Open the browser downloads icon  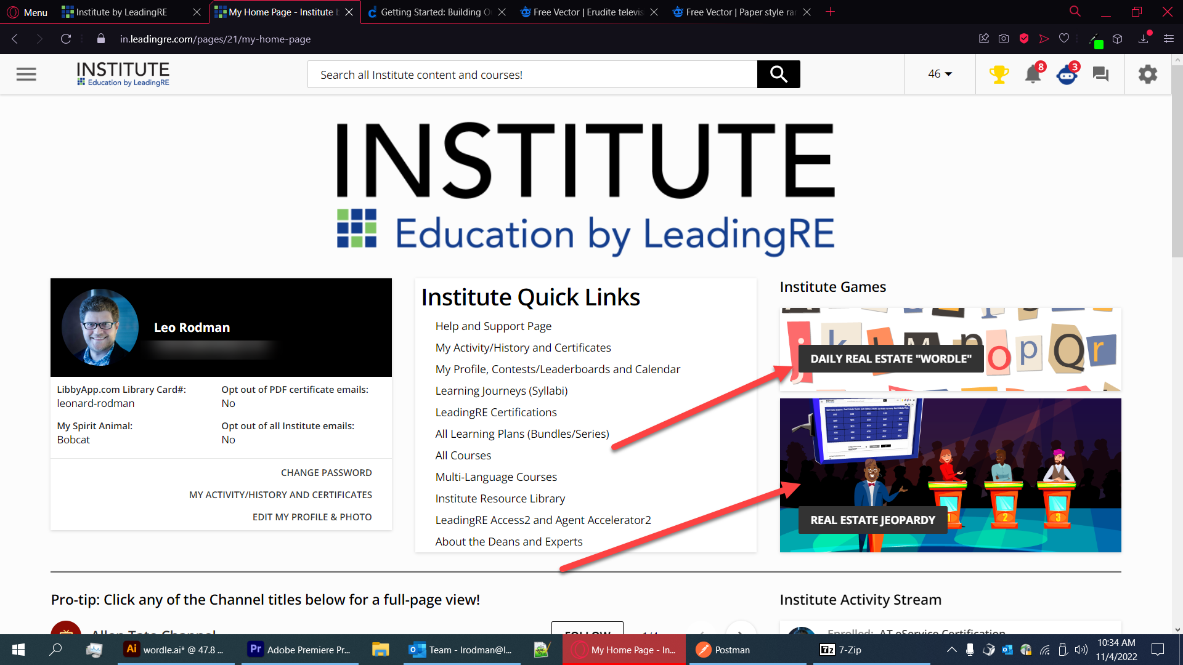pos(1144,39)
